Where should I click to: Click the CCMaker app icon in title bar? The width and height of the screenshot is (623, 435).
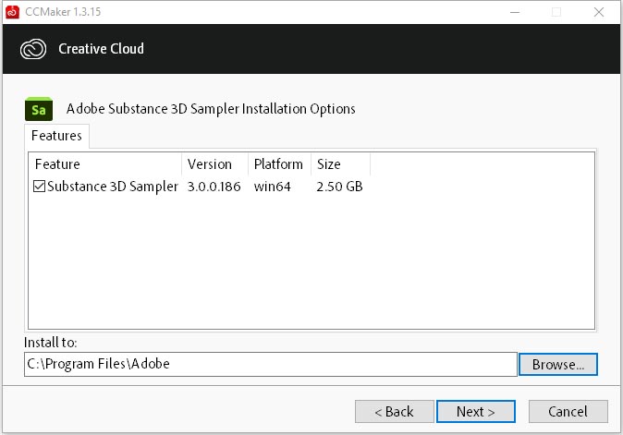click(x=12, y=12)
